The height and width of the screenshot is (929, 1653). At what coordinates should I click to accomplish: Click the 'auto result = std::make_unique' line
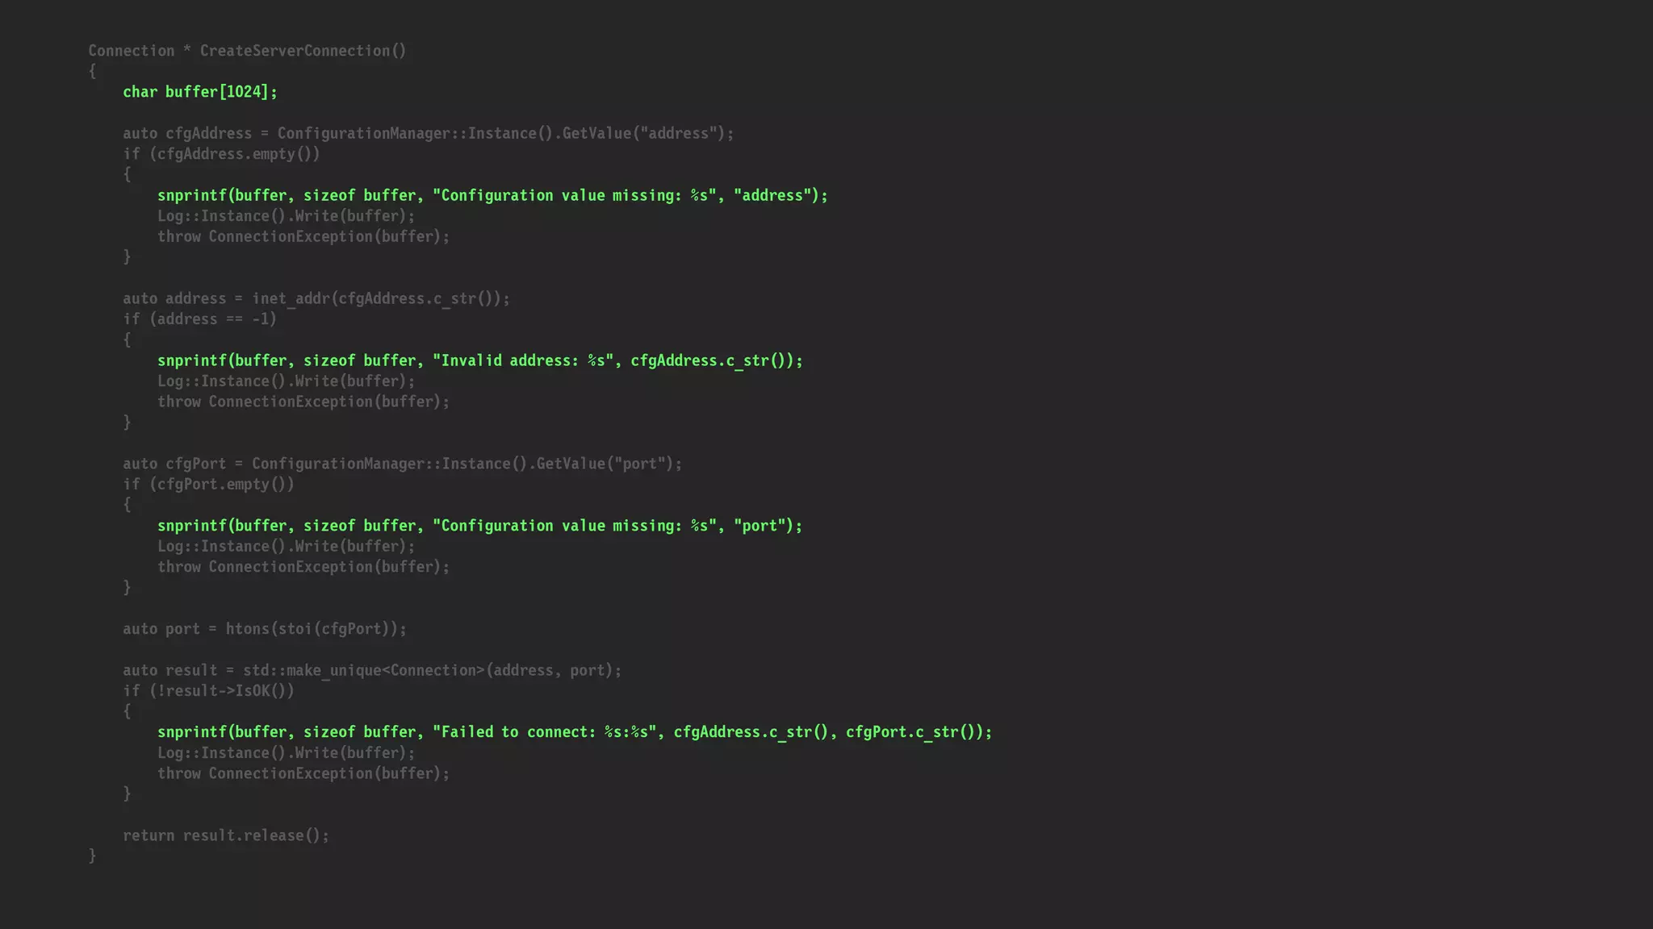(x=372, y=670)
